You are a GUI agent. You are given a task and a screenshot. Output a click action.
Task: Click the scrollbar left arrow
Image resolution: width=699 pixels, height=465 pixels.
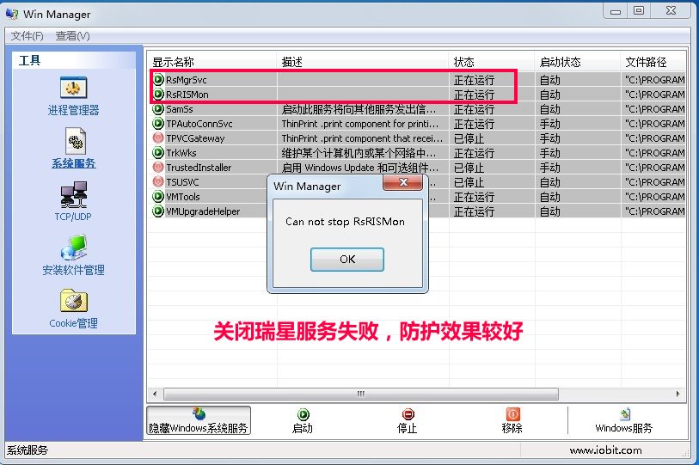click(155, 395)
